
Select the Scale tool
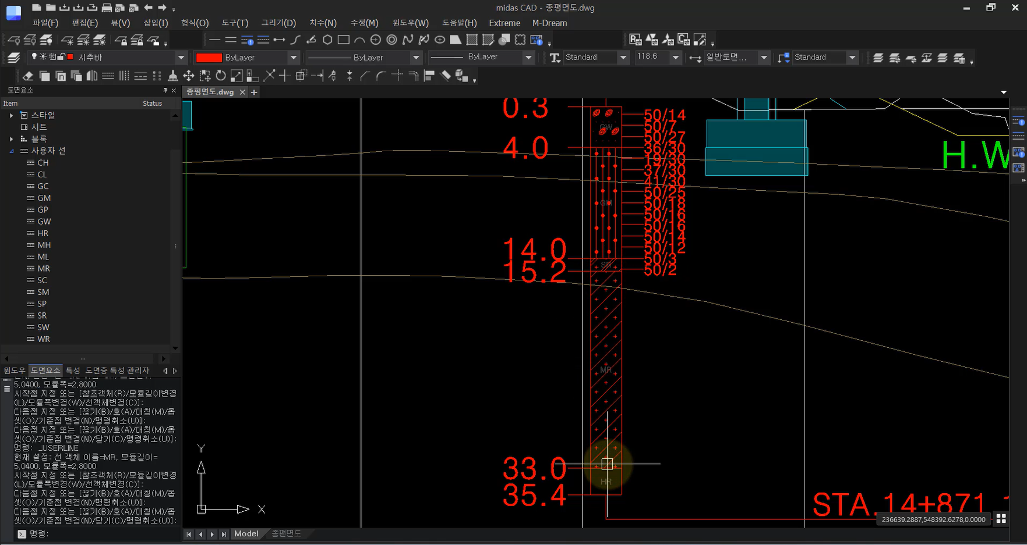point(237,76)
